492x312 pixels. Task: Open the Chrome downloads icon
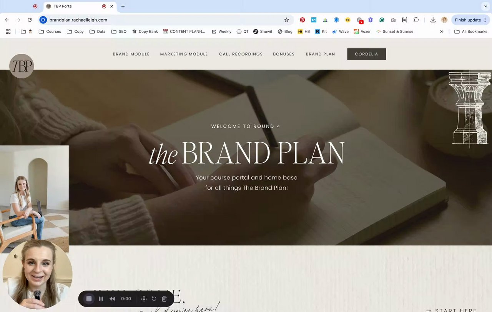[x=433, y=20]
